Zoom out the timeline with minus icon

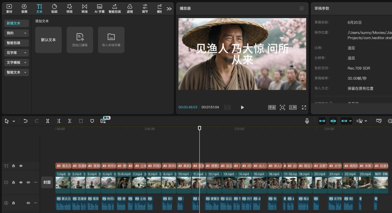pyautogui.click(x=390, y=121)
